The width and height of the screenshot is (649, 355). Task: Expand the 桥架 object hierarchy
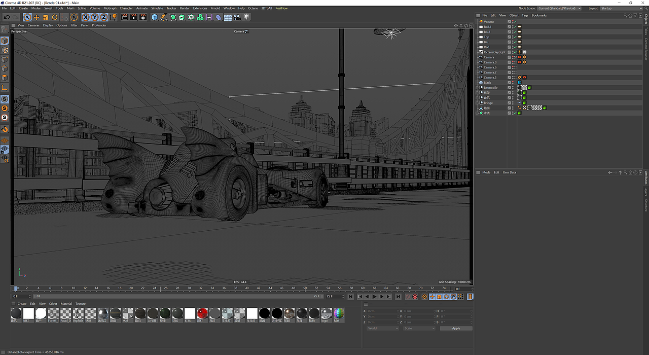coord(477,93)
